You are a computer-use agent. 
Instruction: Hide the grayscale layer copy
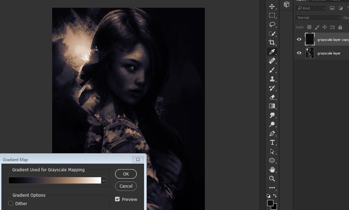tap(299, 39)
